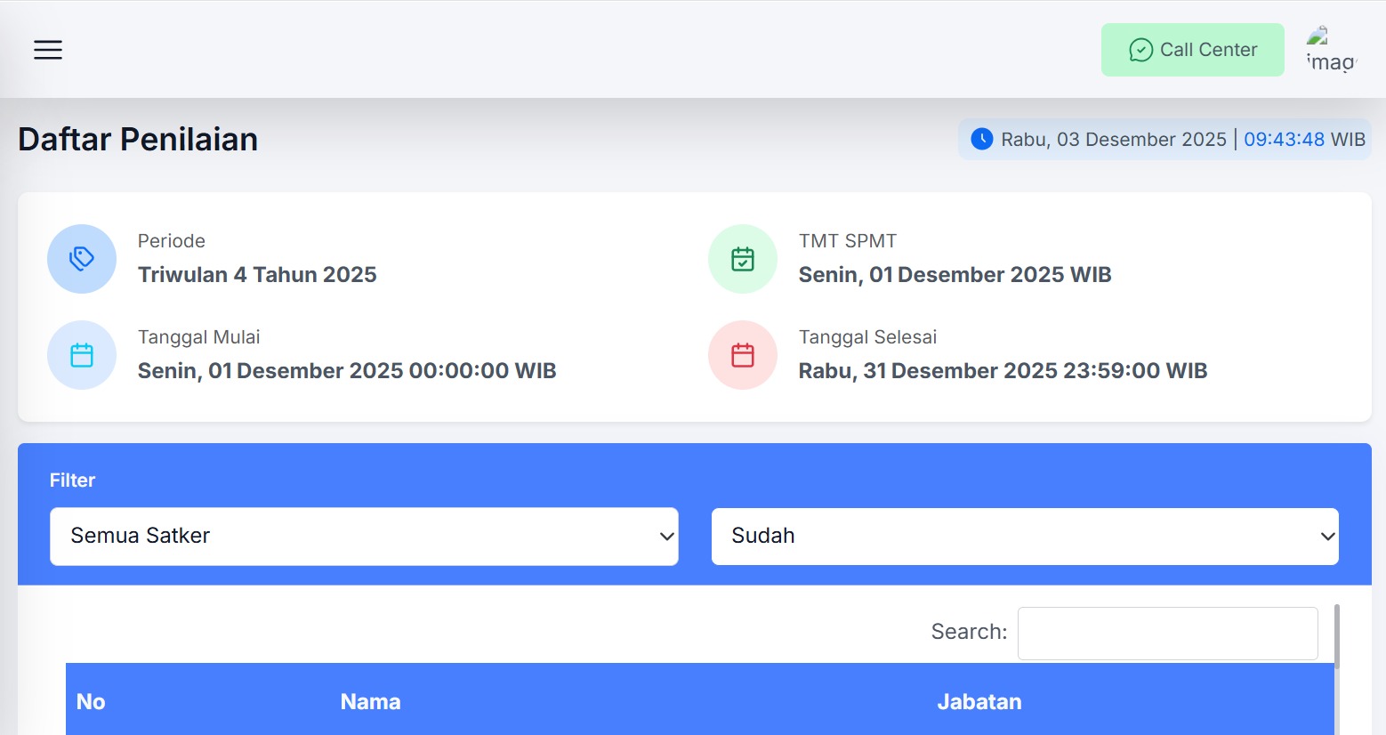Sort table by No column header
Image resolution: width=1386 pixels, height=735 pixels.
(91, 702)
